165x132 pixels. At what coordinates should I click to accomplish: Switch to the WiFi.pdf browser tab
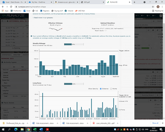92,2
